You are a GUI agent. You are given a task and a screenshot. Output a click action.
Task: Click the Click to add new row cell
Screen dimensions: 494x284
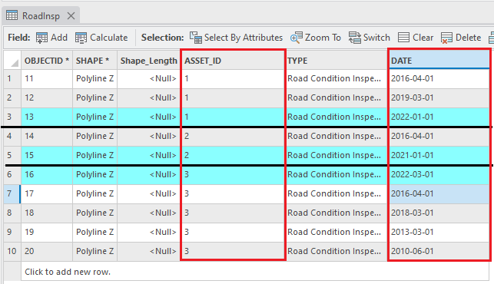[255, 272]
